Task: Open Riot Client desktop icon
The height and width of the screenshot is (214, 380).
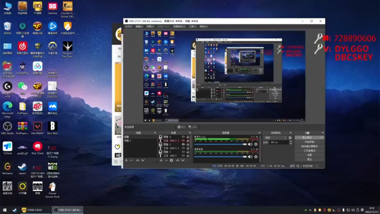Action: pos(38,148)
